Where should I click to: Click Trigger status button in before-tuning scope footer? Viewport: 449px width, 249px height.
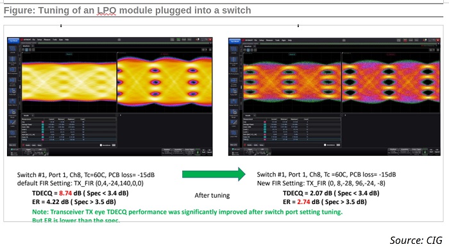pyautogui.click(x=28, y=152)
